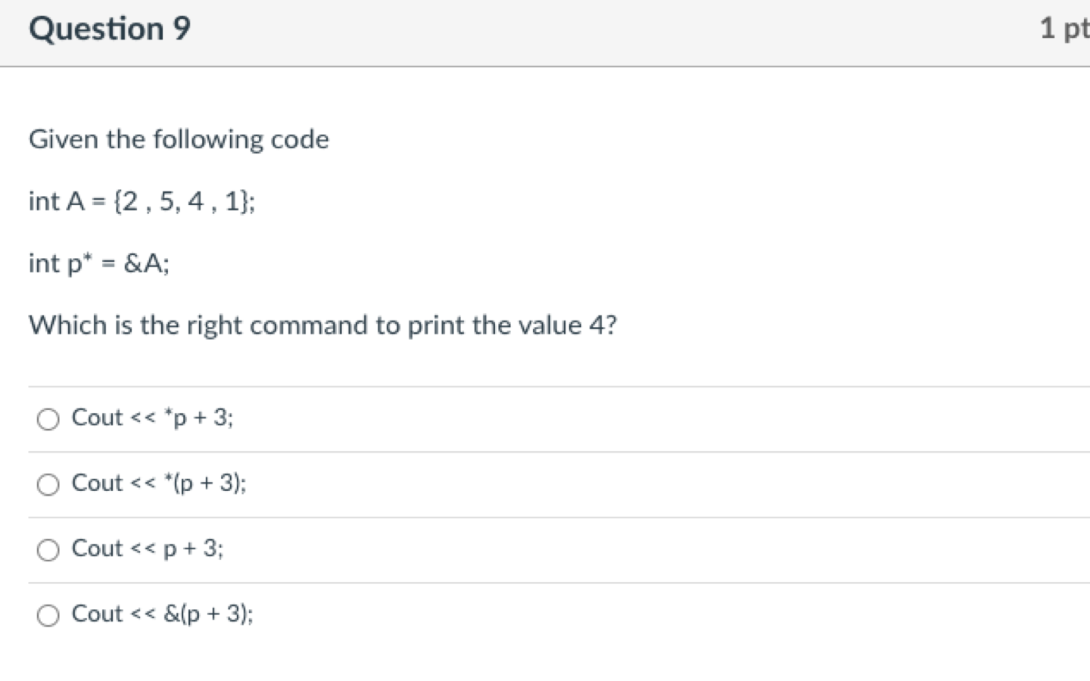Viewport: 1090px width, 681px height.
Task: Click the question prompt about printing value 4
Action: point(323,325)
